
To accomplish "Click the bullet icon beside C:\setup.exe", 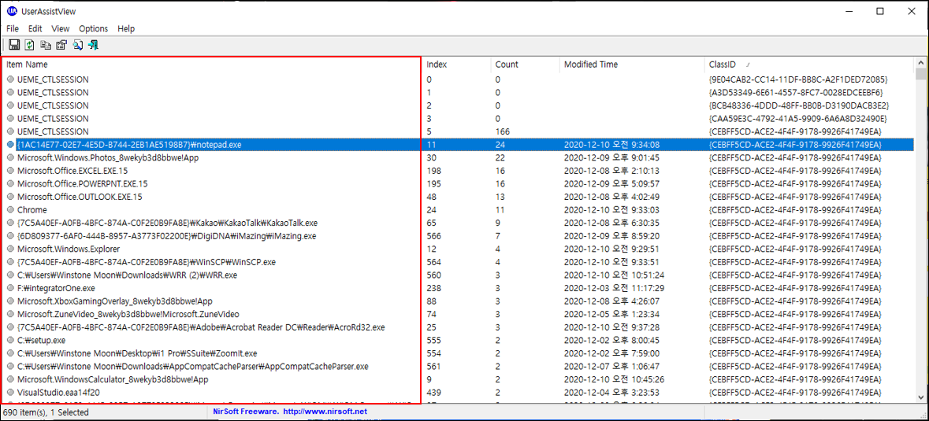I will 11,339.
